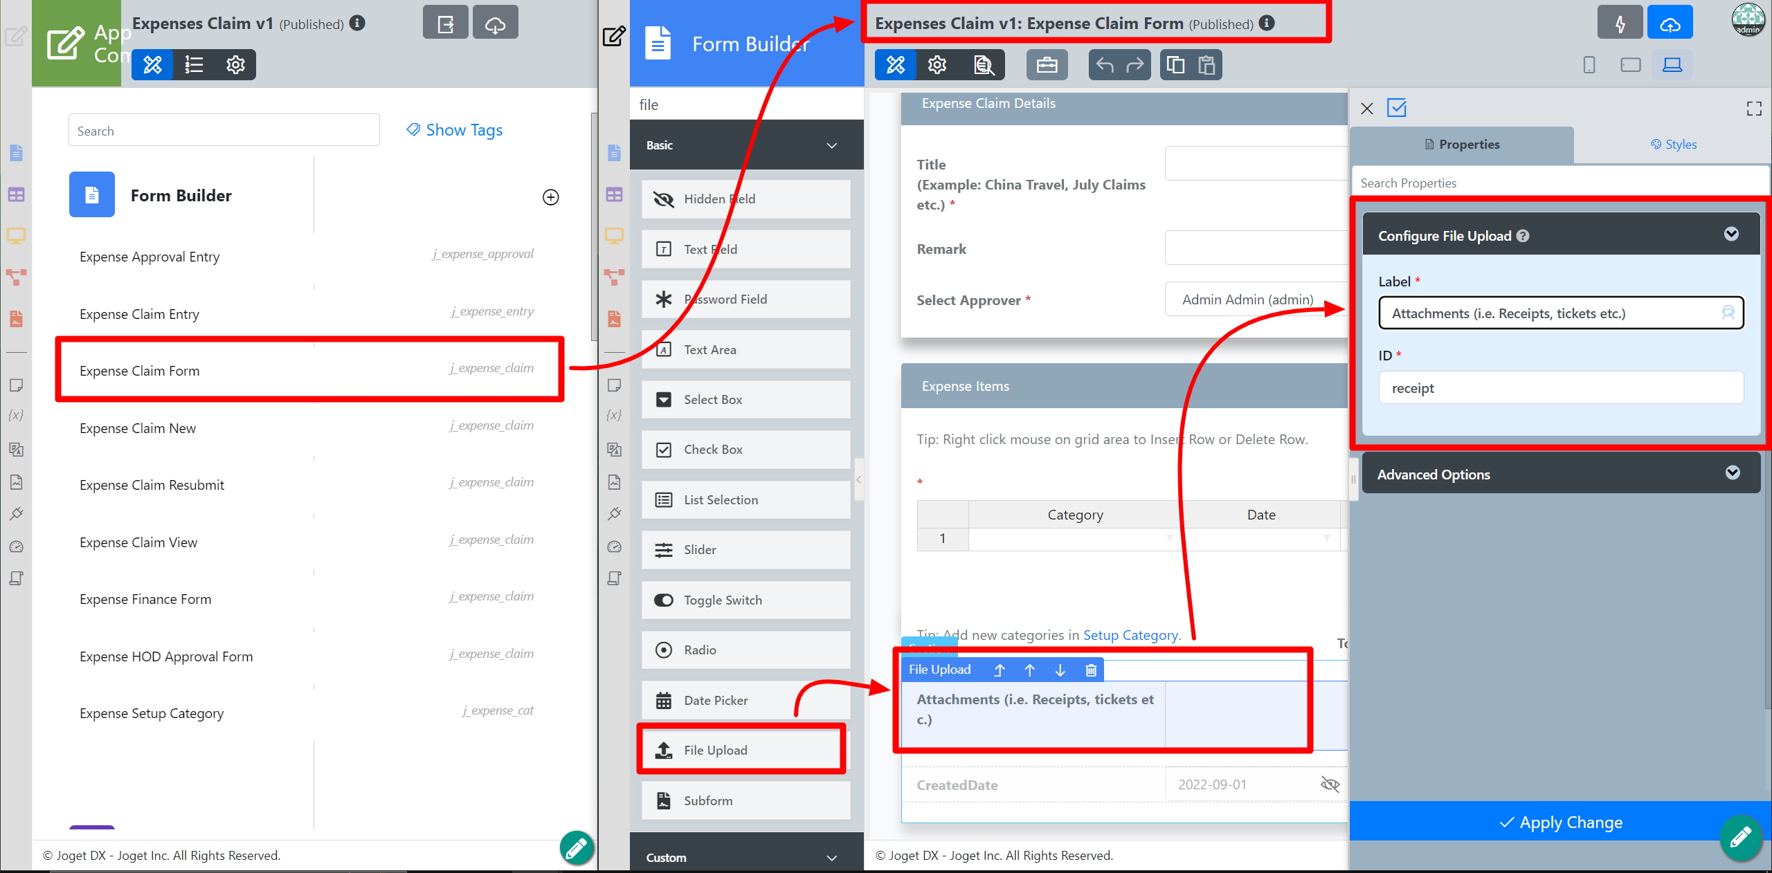Click the undo arrow in form builder toolbar
Screen dimensions: 1772x873
(x=1105, y=65)
